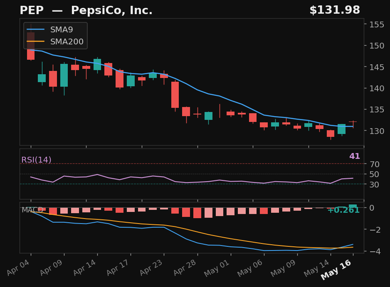390x287 pixels.
Task: Click the orange SMA200 line sample in legend
Action: (x=36, y=41)
